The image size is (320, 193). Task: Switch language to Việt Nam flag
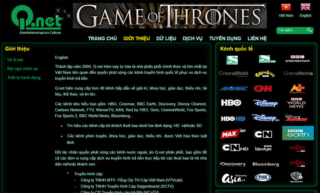coord(286,7)
